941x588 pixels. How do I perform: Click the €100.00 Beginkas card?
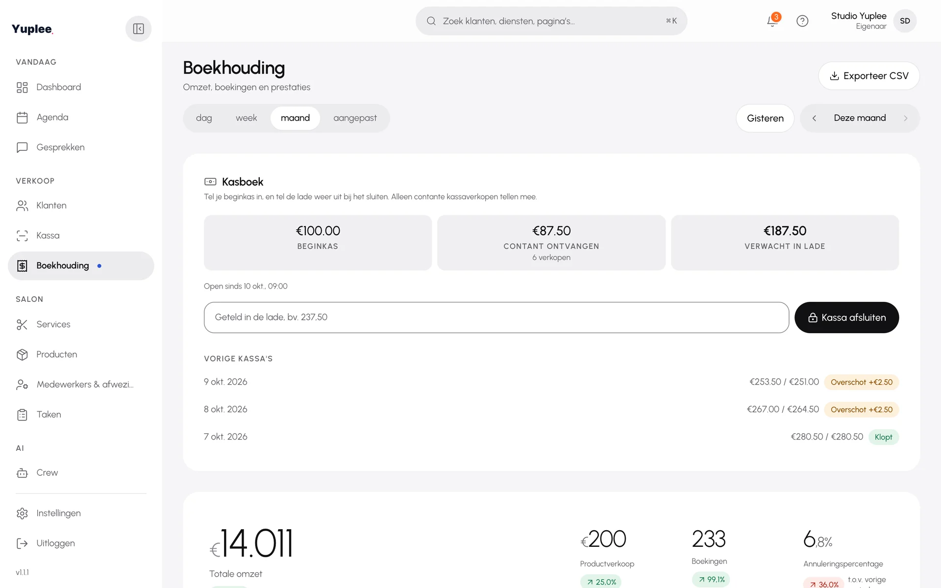pyautogui.click(x=318, y=243)
